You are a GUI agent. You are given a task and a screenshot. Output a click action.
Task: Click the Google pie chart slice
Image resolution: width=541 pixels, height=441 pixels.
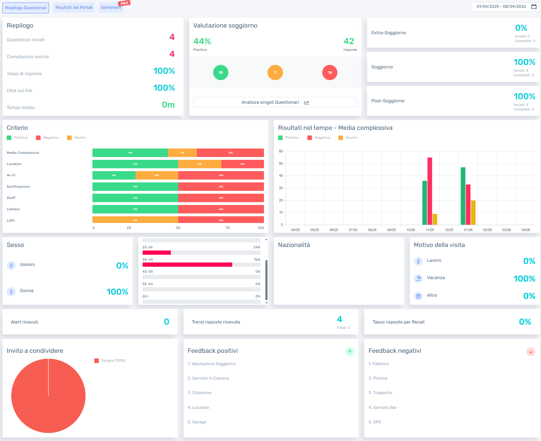[48, 396]
